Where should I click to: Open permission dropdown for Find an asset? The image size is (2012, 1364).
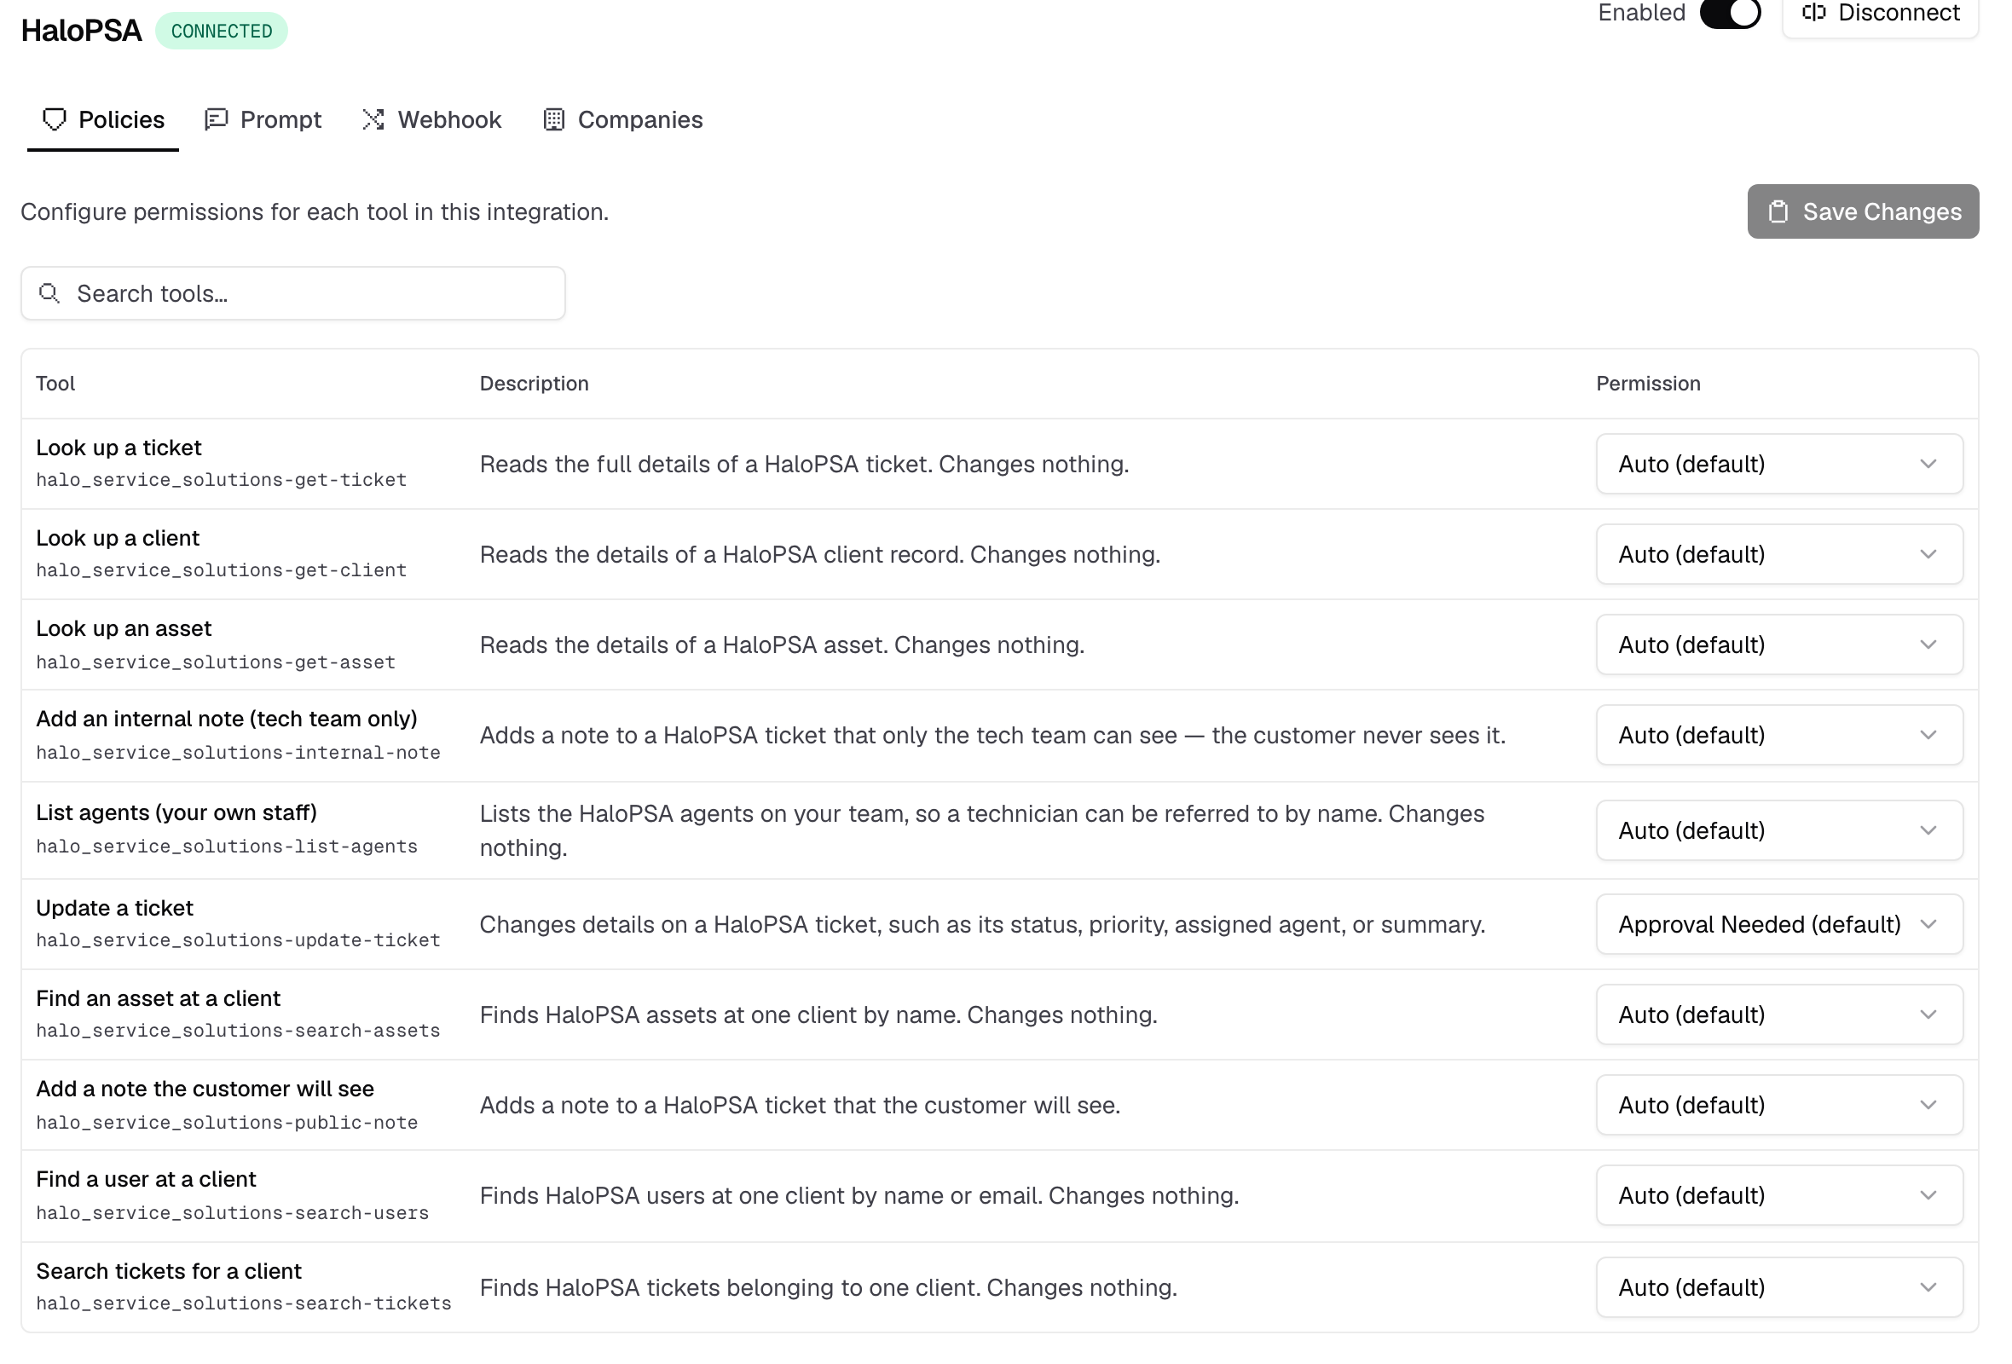(x=1779, y=1014)
